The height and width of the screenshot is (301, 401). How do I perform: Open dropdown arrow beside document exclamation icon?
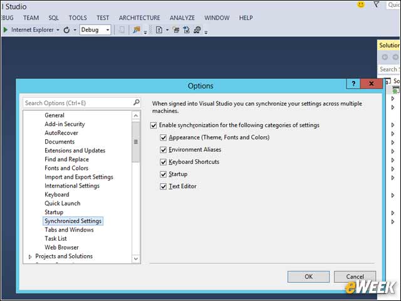pyautogui.click(x=167, y=30)
